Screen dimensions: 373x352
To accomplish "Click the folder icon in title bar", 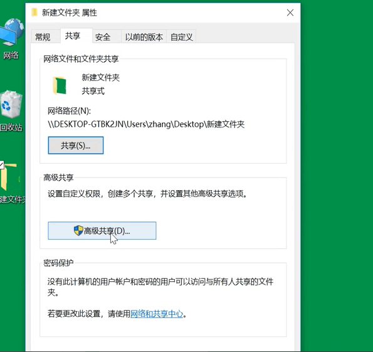I will click(34, 13).
